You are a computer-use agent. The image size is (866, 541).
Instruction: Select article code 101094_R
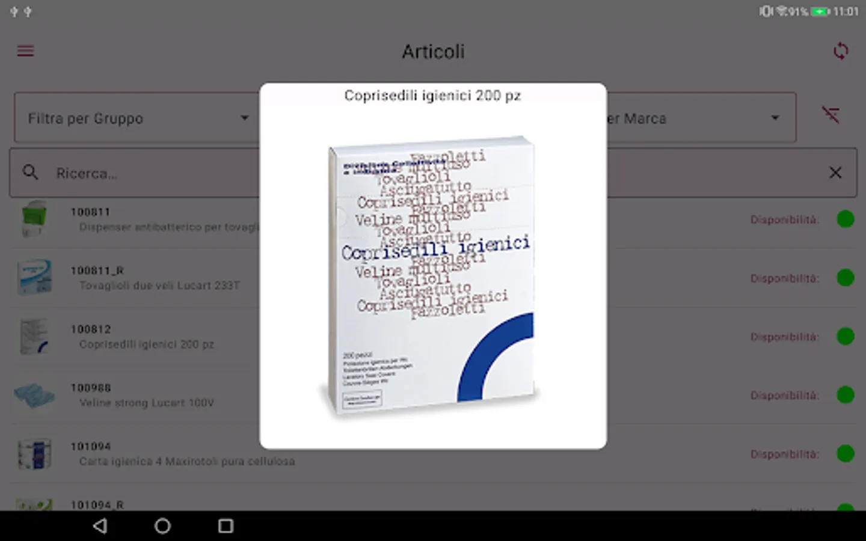(x=97, y=505)
